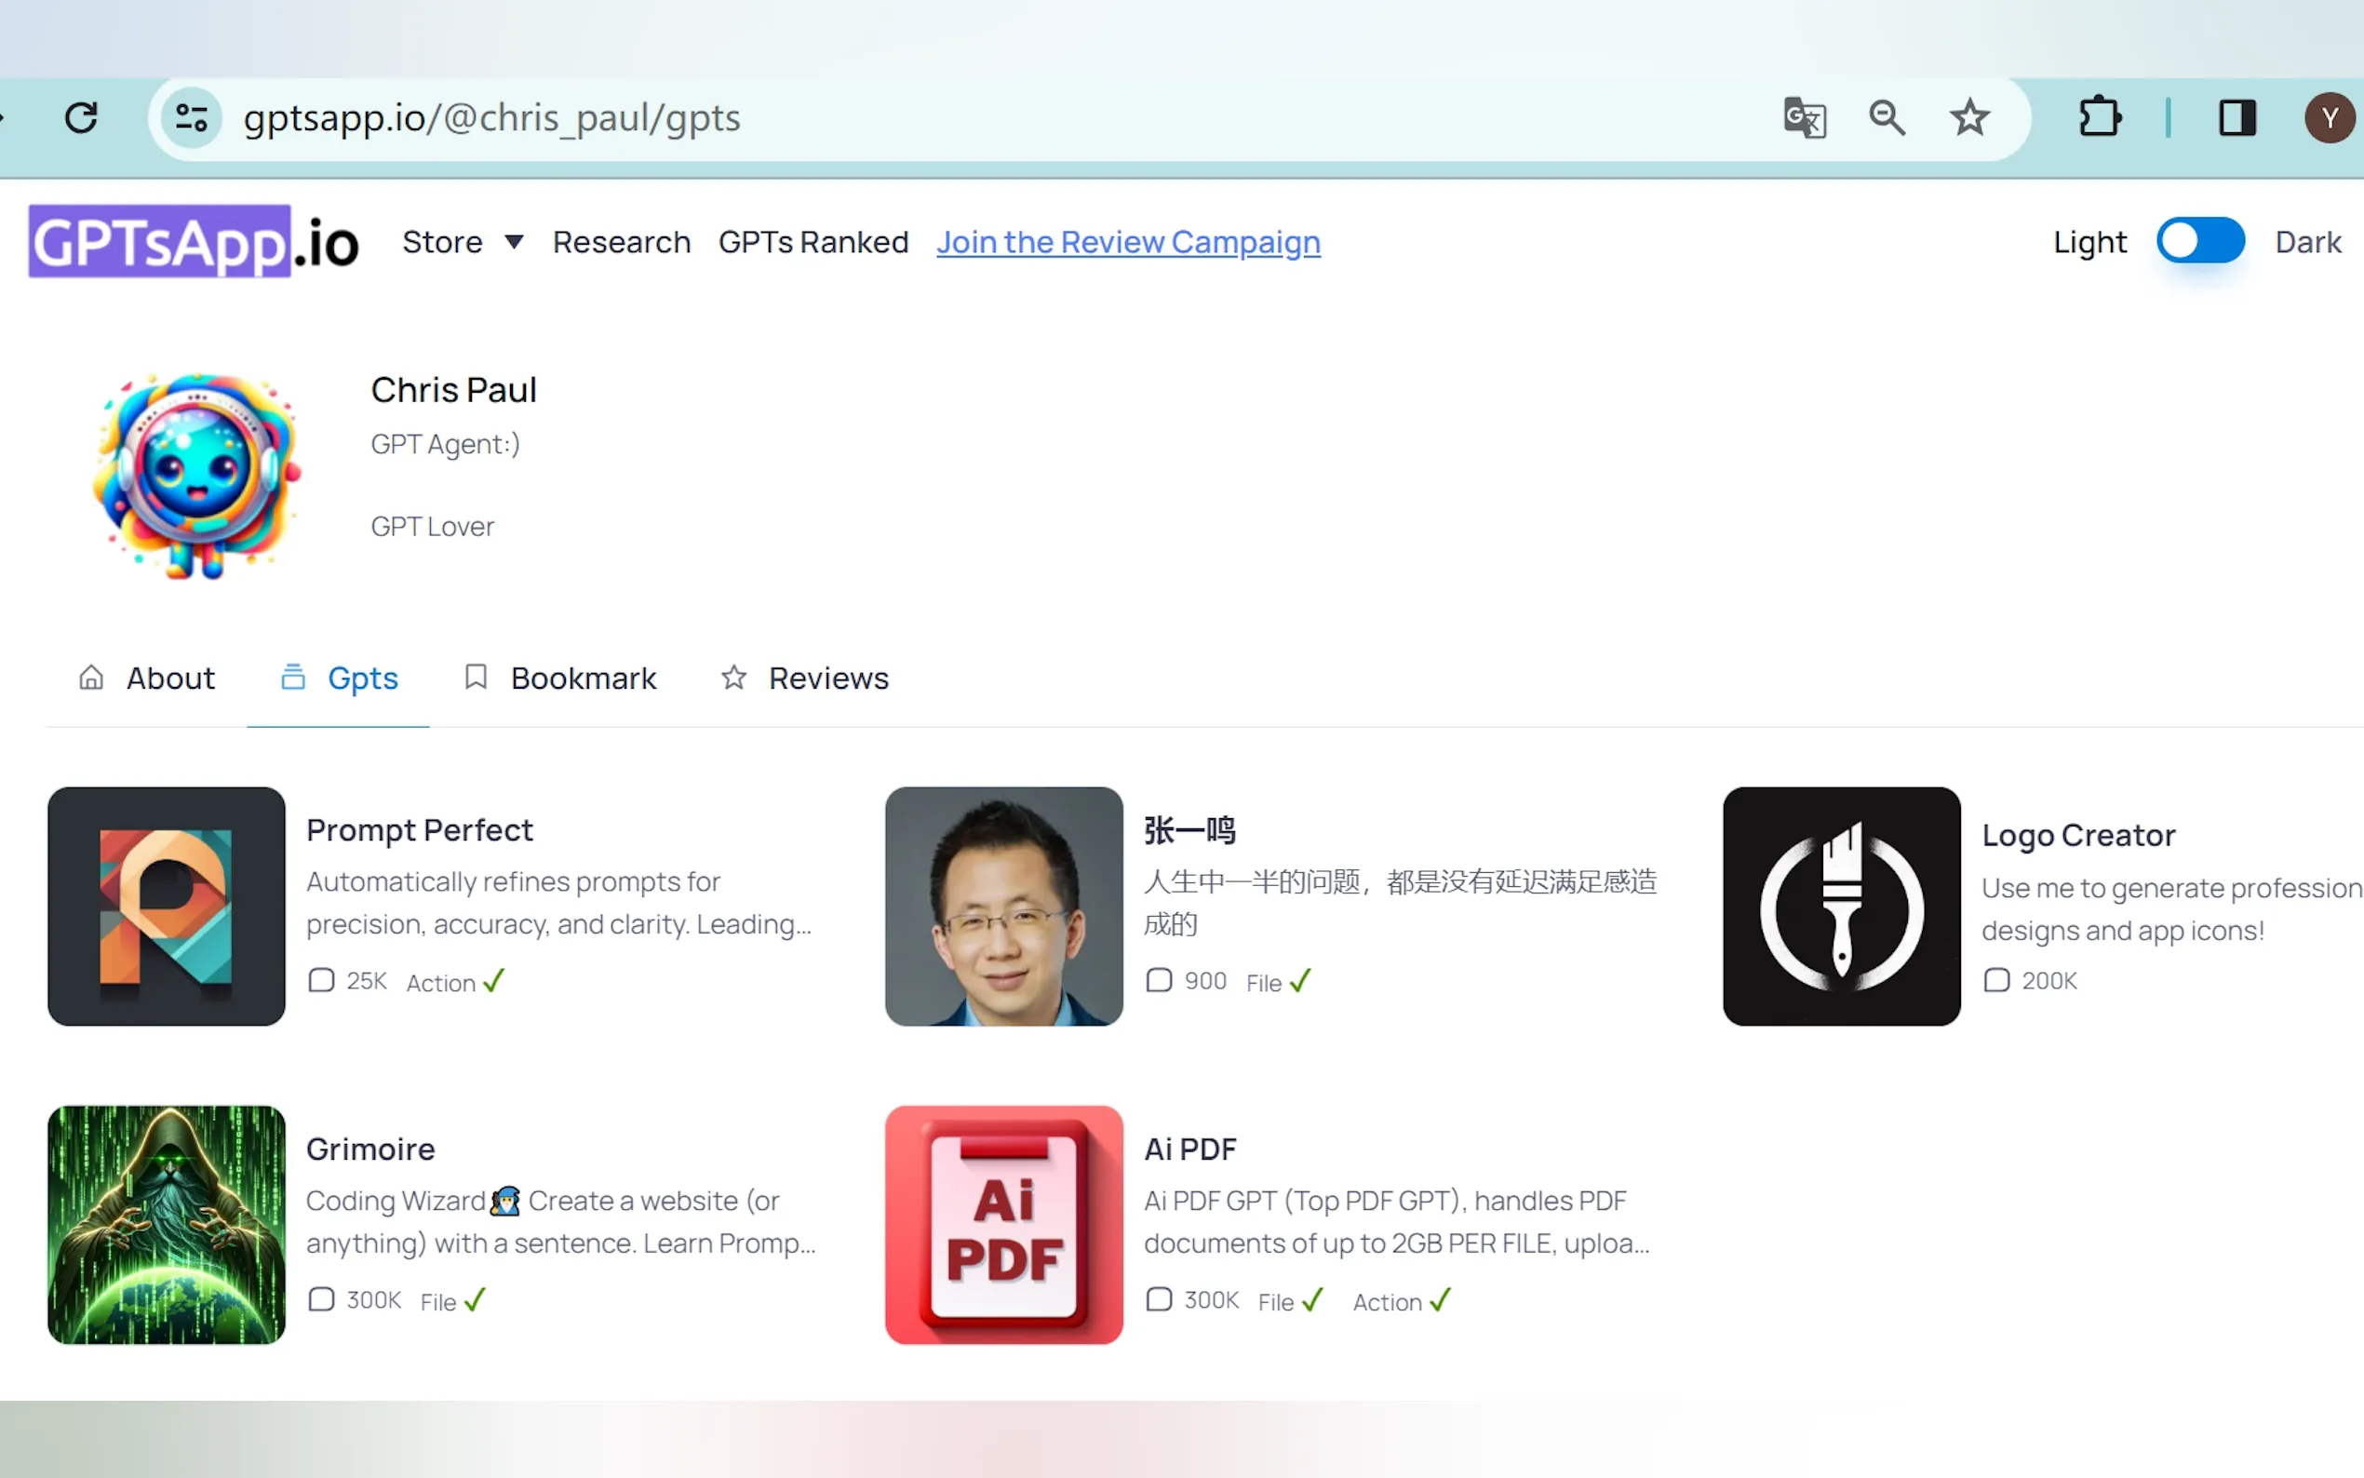This screenshot has width=2364, height=1478.
Task: Open the browser side panel icon
Action: coord(2236,118)
